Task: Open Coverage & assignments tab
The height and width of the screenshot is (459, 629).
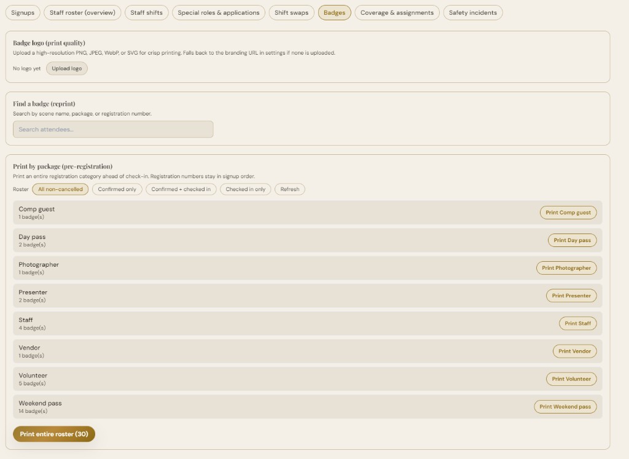Action: click(x=397, y=12)
